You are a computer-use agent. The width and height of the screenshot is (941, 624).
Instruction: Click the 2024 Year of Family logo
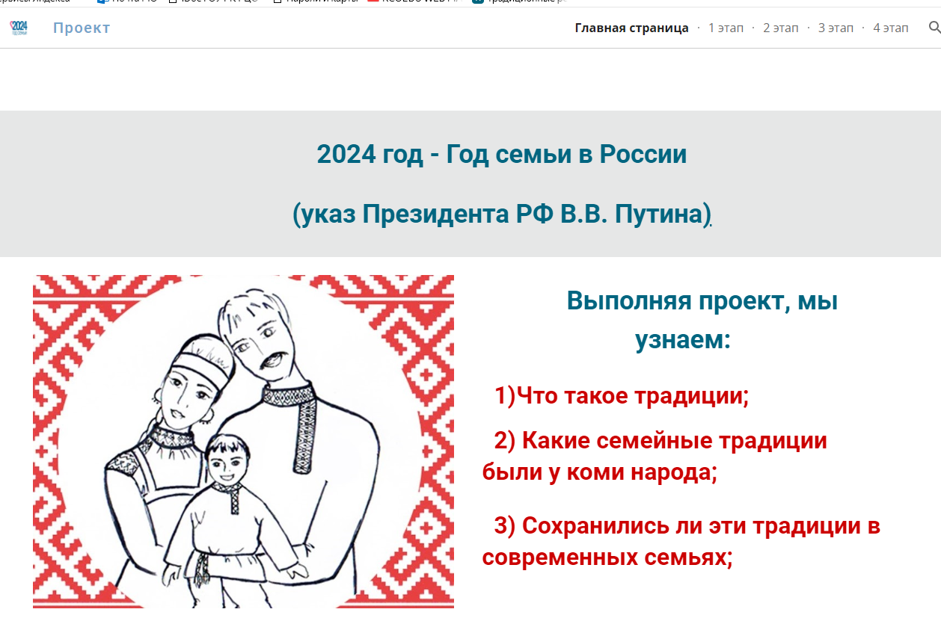tap(19, 28)
